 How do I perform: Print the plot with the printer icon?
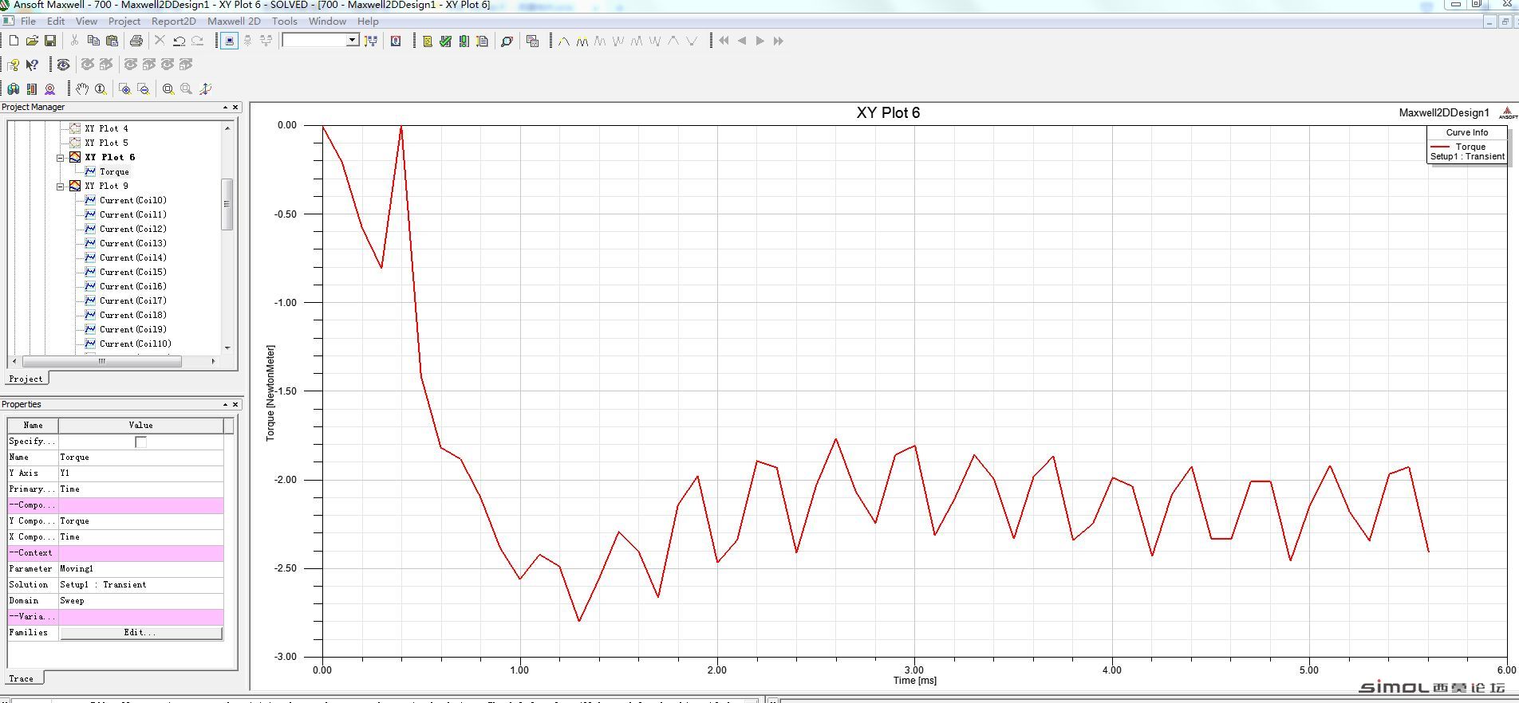pos(136,41)
